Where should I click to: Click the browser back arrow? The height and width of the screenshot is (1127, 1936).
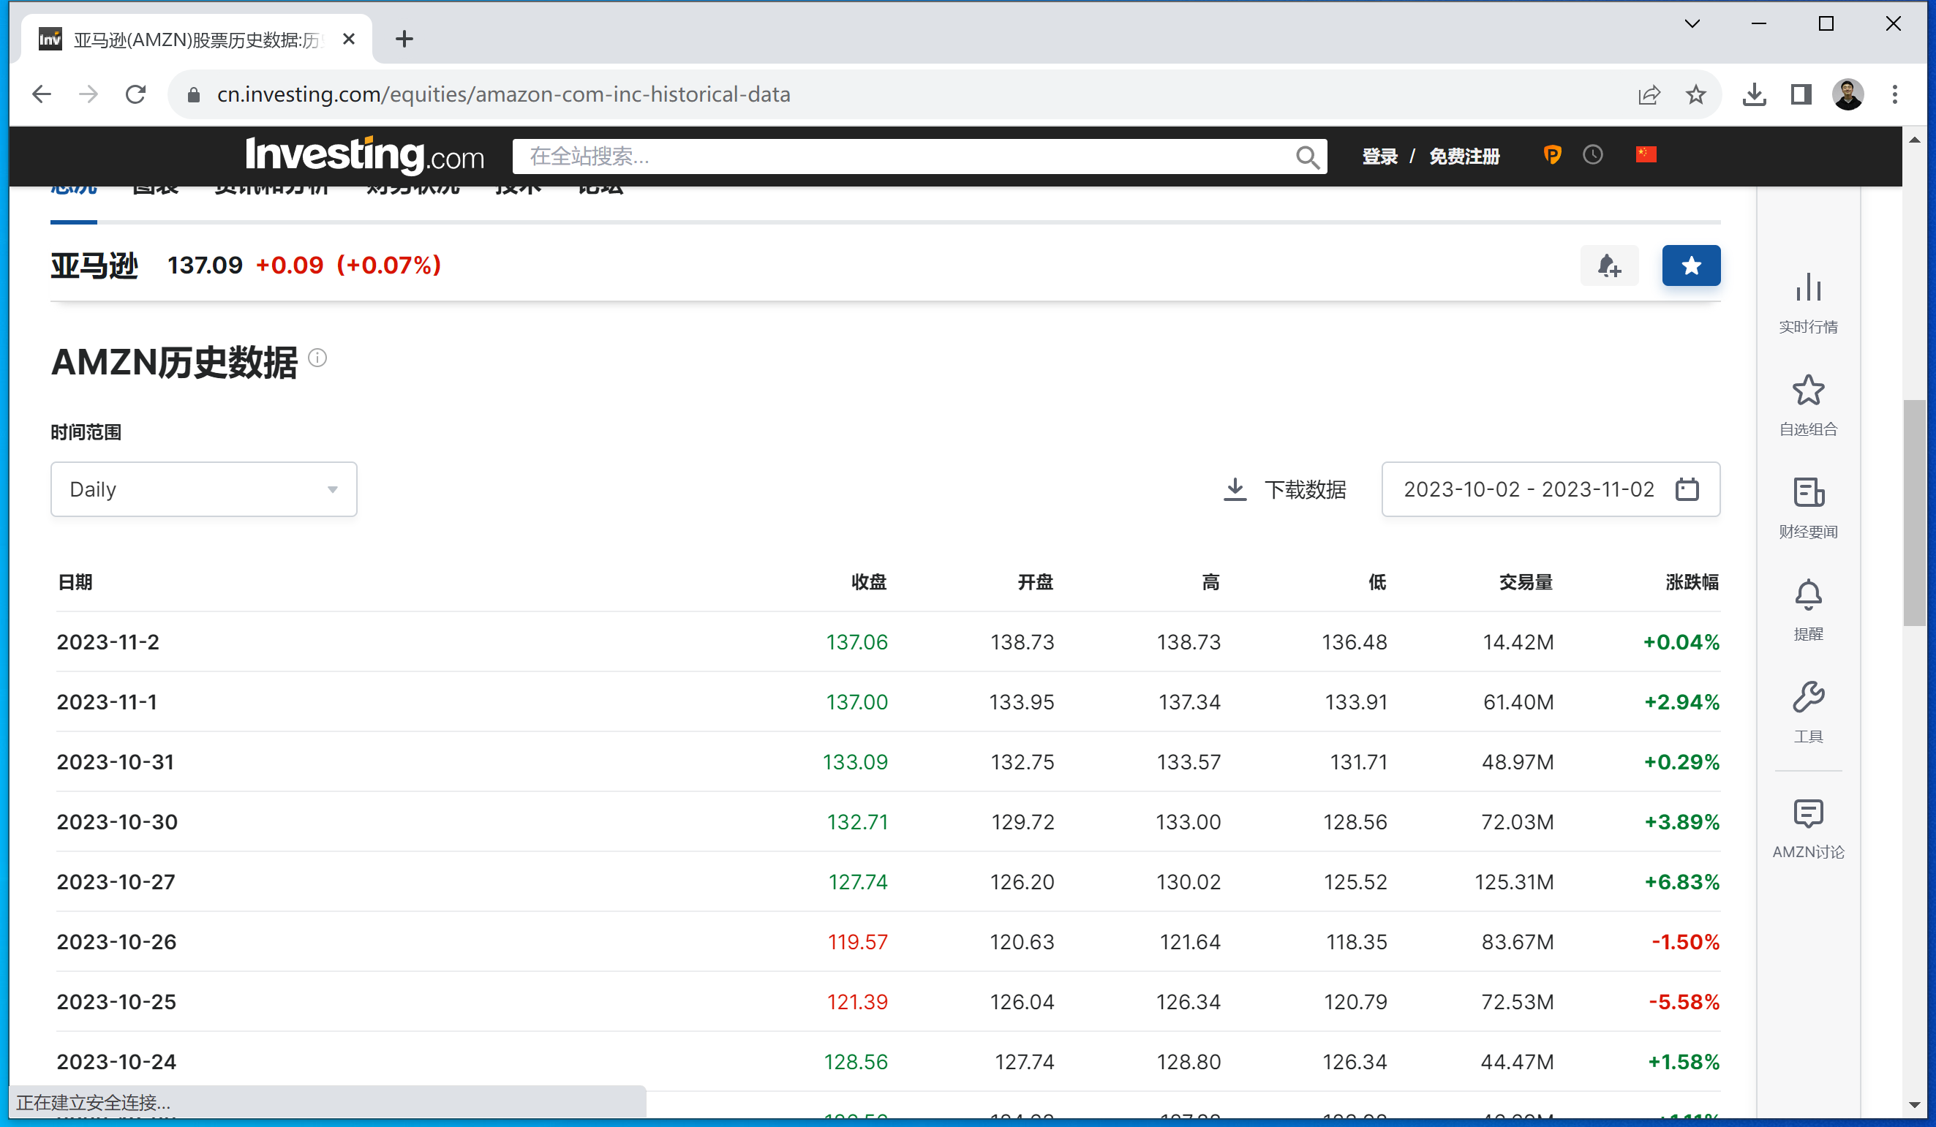click(42, 94)
